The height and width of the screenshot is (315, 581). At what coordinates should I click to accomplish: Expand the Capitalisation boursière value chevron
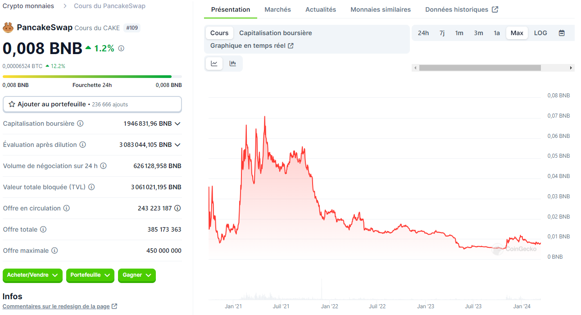click(x=177, y=123)
